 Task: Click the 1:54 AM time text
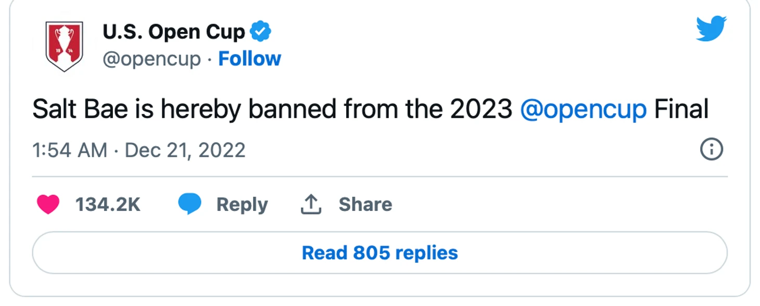click(70, 151)
